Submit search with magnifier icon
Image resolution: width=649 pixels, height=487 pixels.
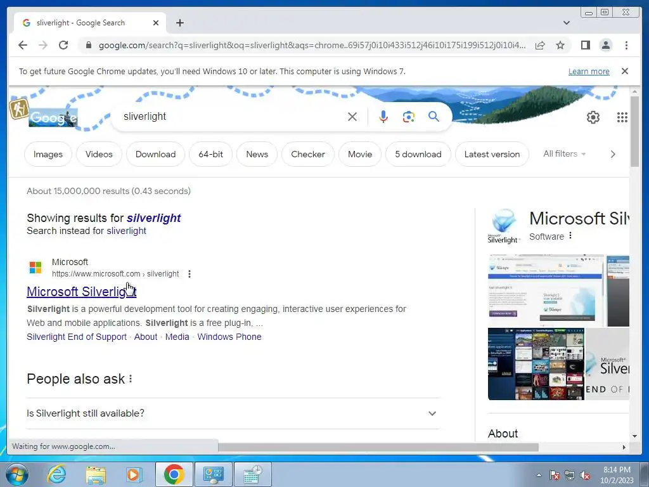[x=434, y=117]
